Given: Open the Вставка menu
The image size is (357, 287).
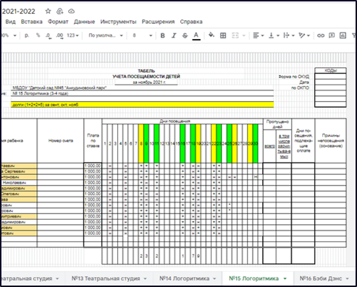Looking at the screenshot, I should 32,22.
